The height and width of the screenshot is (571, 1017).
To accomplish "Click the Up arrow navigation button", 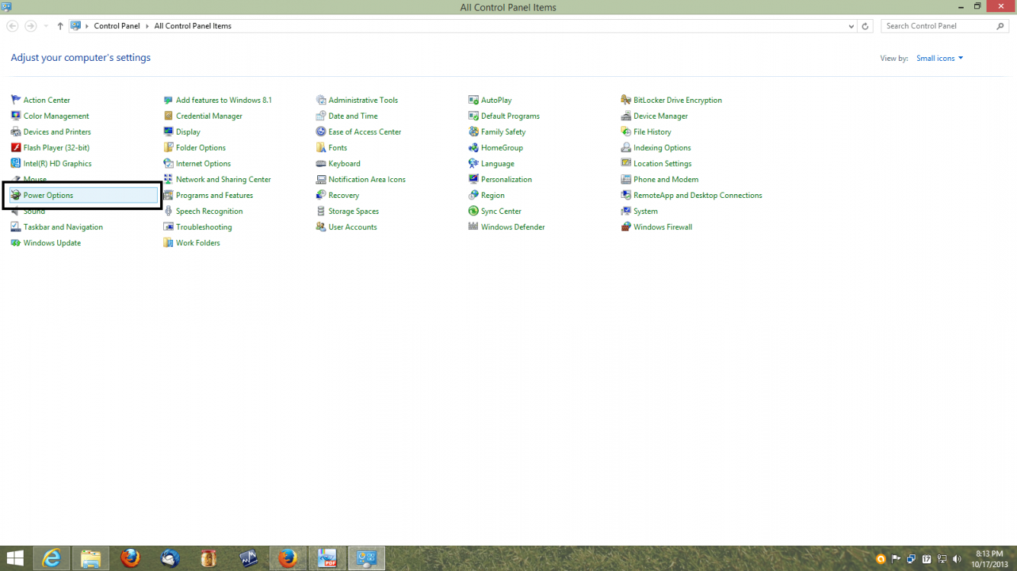I will (x=60, y=26).
